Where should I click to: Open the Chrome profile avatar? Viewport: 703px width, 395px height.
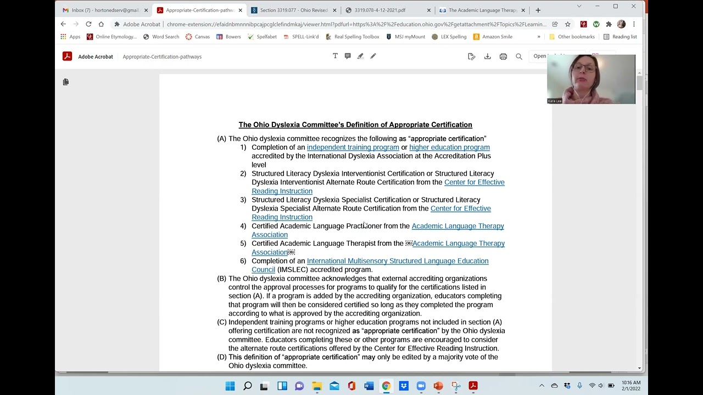click(x=621, y=24)
